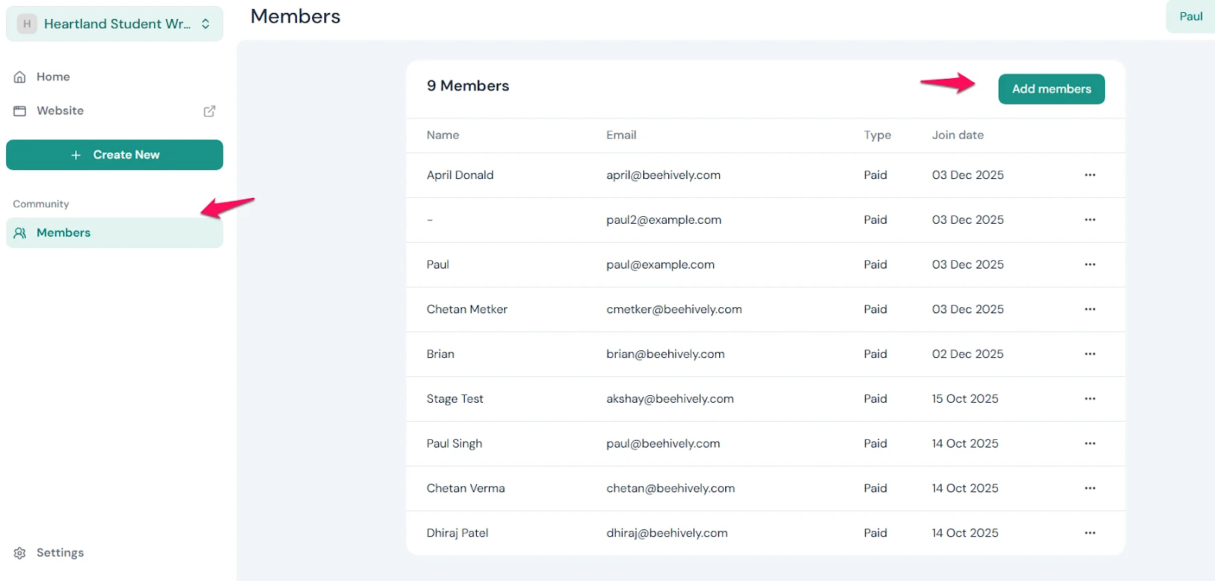This screenshot has height=581, width=1215.
Task: Select Members in Community section
Action: coord(115,233)
